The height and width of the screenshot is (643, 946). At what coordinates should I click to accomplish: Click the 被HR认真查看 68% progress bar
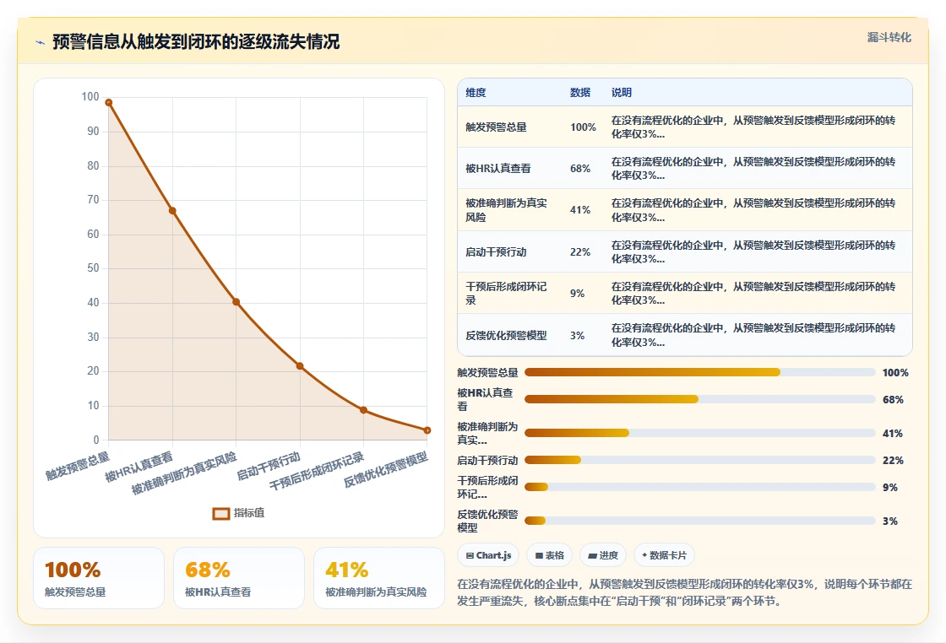pyautogui.click(x=700, y=399)
